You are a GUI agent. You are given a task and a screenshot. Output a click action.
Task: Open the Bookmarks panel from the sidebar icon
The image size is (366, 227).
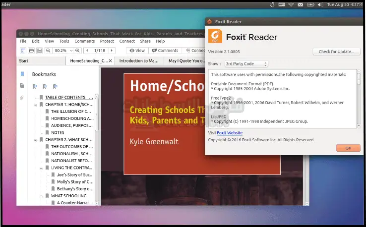(22, 74)
